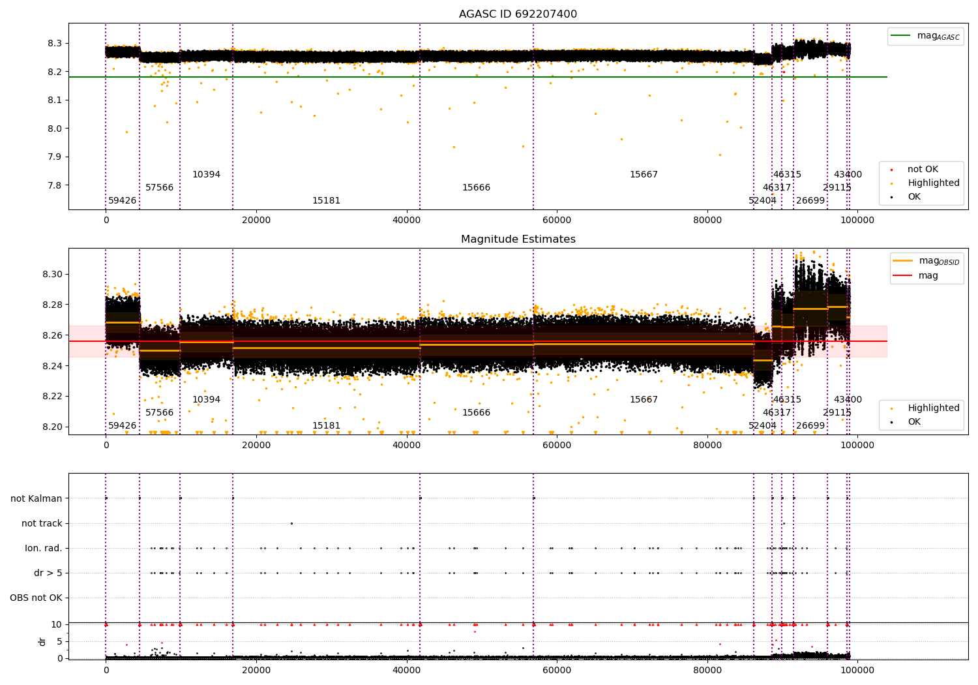Screen dimensions: 978x685
Task: Select the orange mag OBSID legend entry
Action: click(x=926, y=261)
